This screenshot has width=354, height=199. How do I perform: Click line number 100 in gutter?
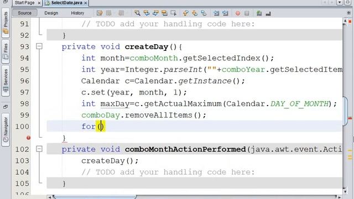[22, 127]
